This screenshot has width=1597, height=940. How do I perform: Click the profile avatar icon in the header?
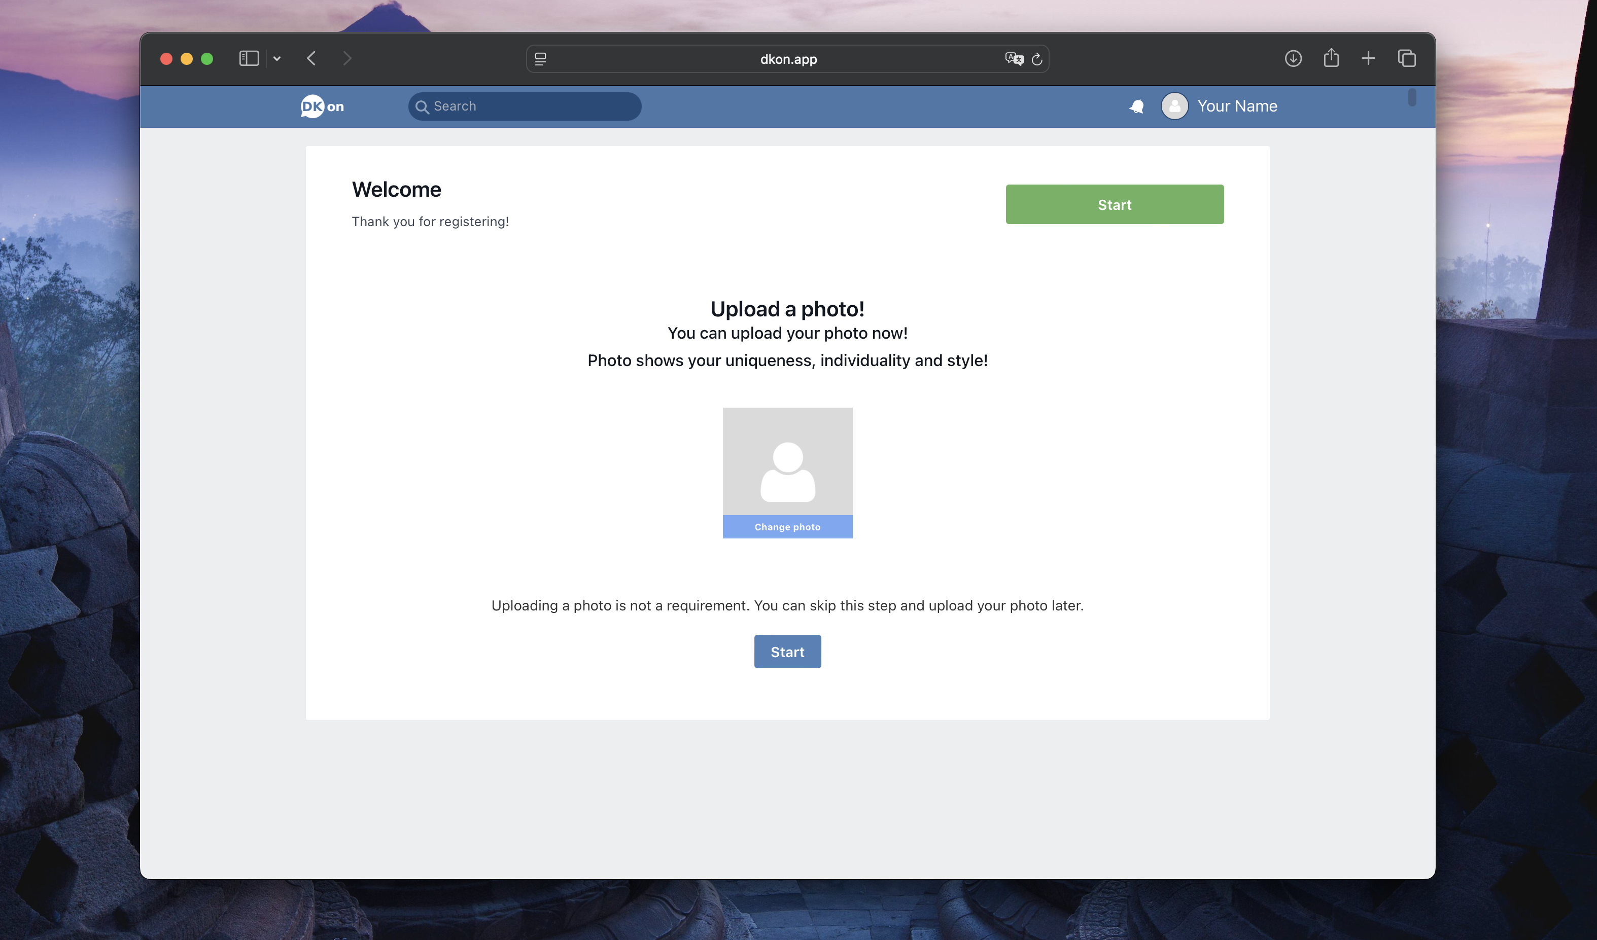[x=1174, y=106]
